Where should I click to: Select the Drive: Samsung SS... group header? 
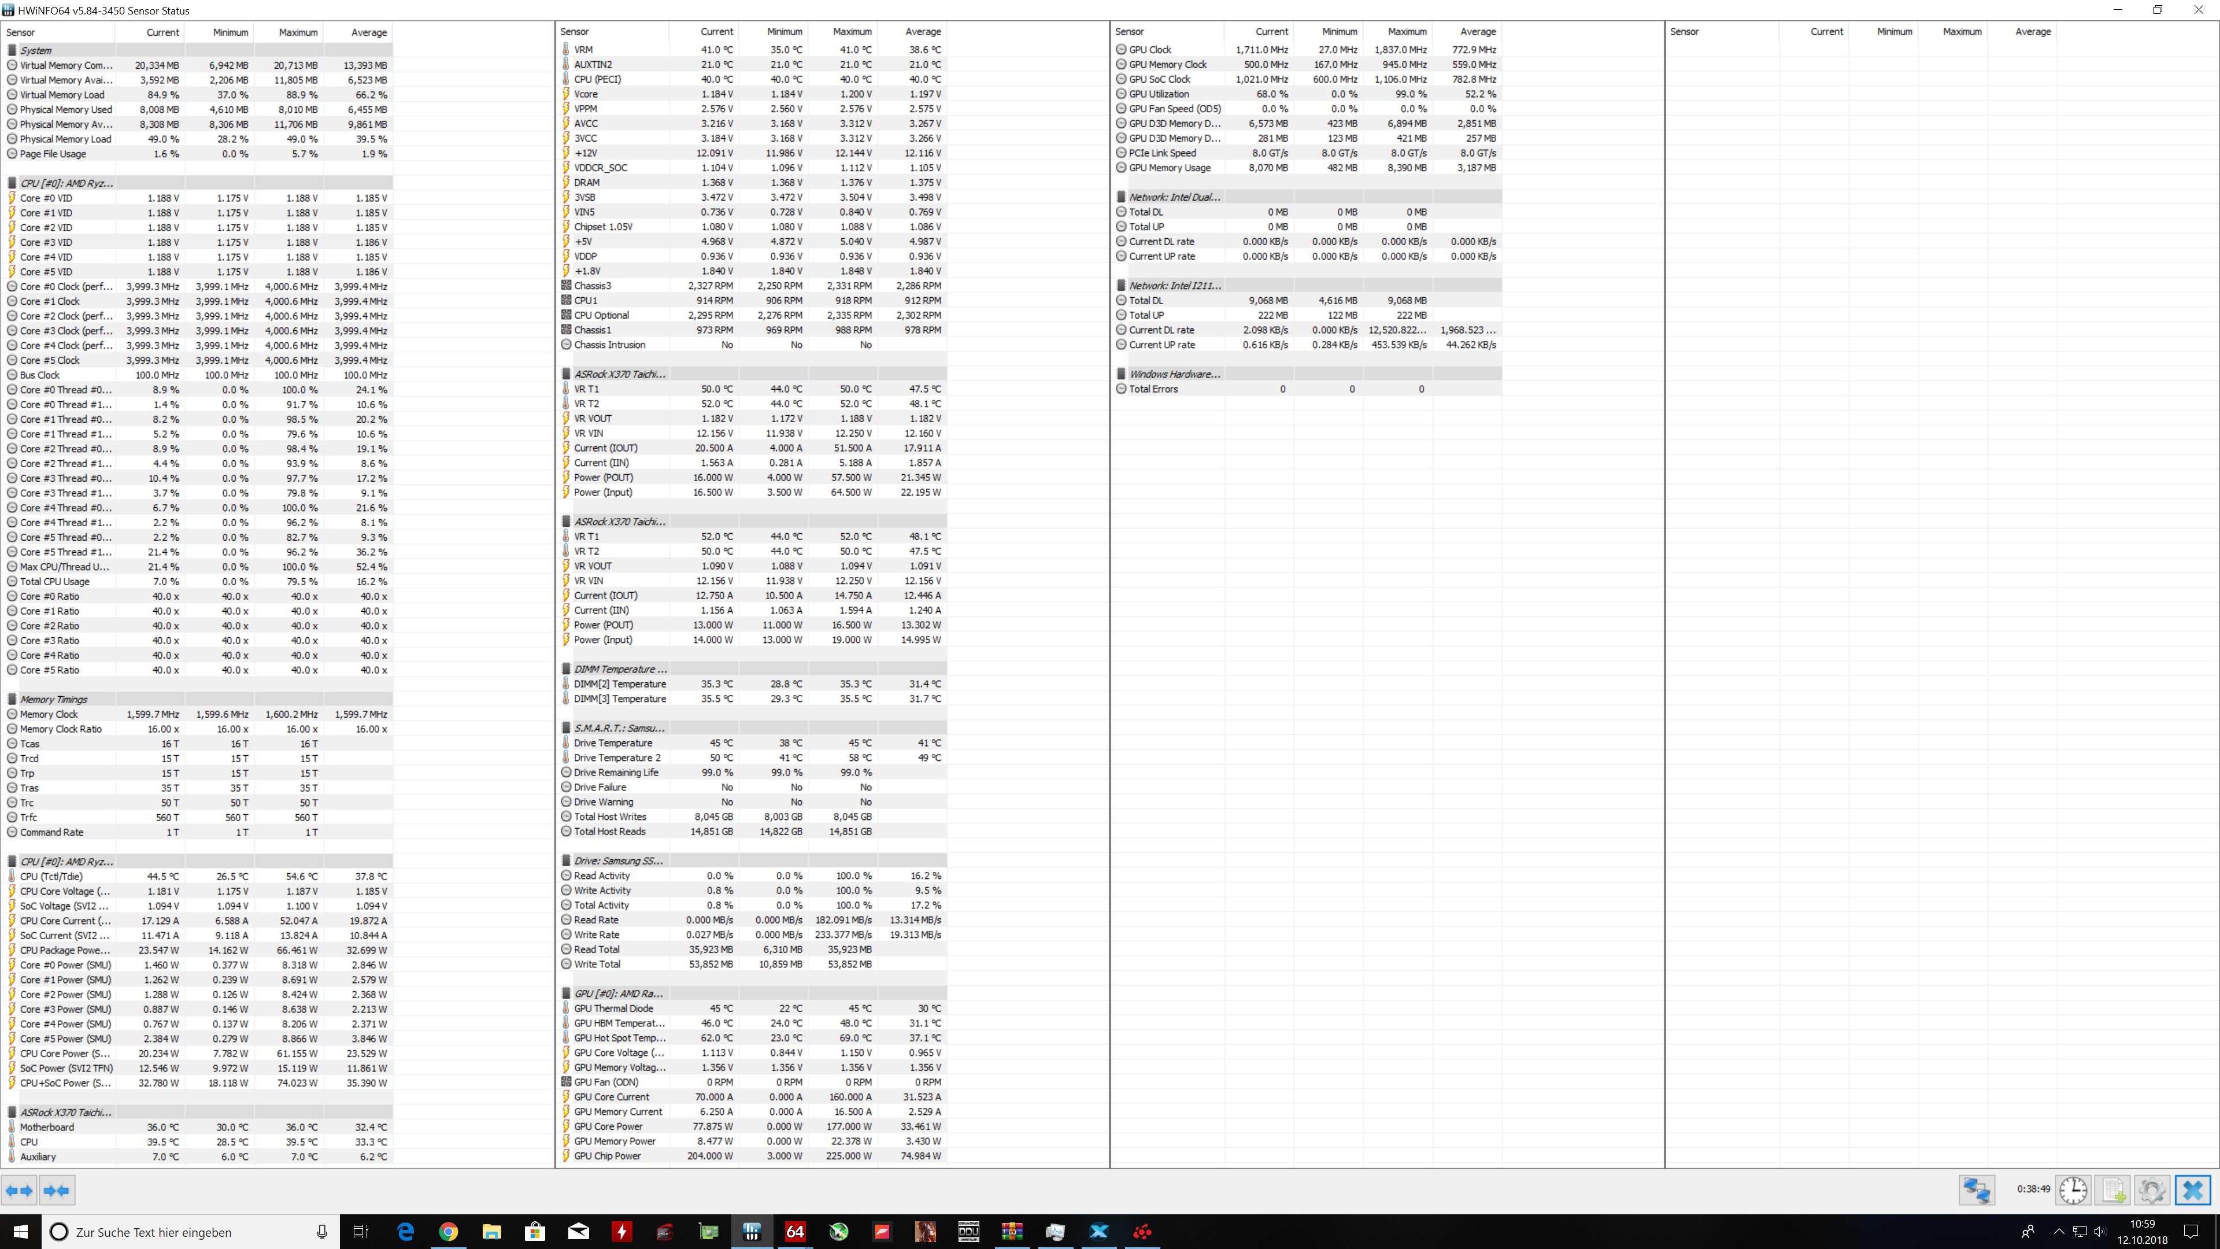pyautogui.click(x=752, y=861)
